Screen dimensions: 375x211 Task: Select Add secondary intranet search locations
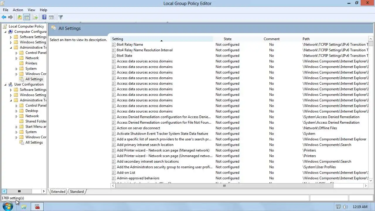[x=148, y=161]
